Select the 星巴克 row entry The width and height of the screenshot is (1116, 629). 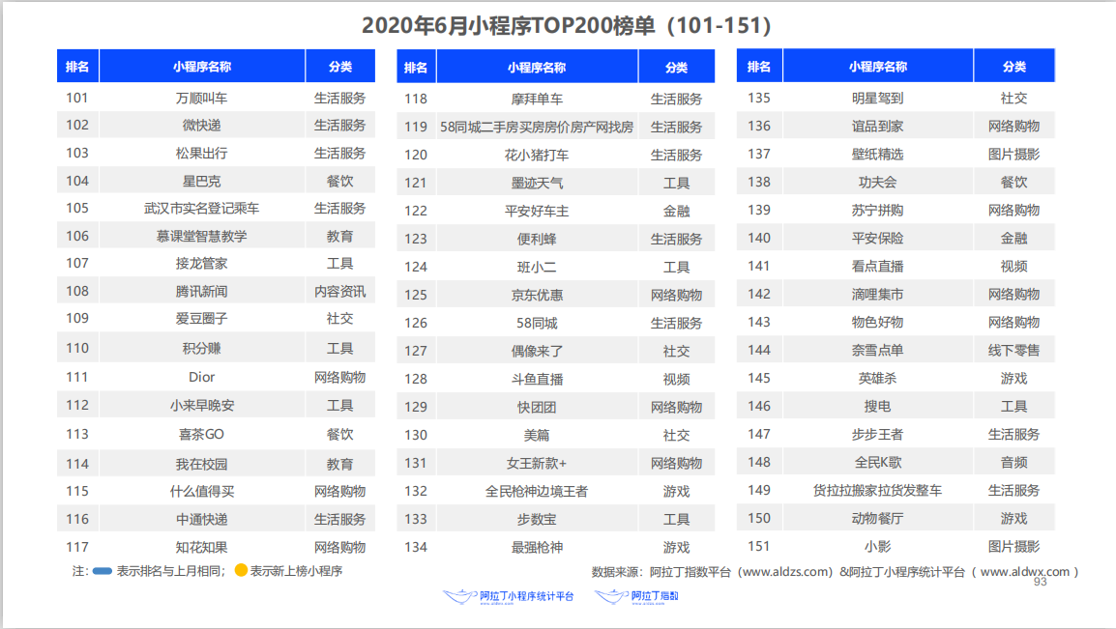[201, 181]
